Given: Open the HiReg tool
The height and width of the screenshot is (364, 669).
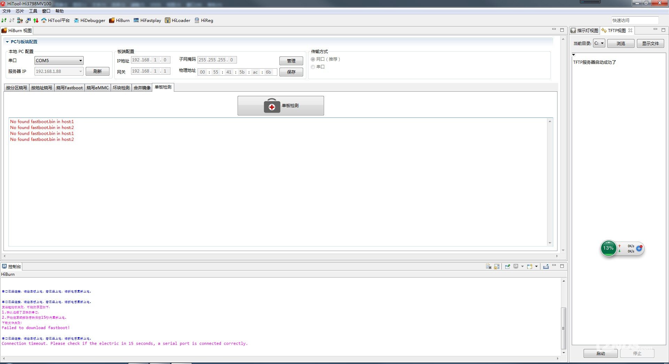Looking at the screenshot, I should pos(204,21).
